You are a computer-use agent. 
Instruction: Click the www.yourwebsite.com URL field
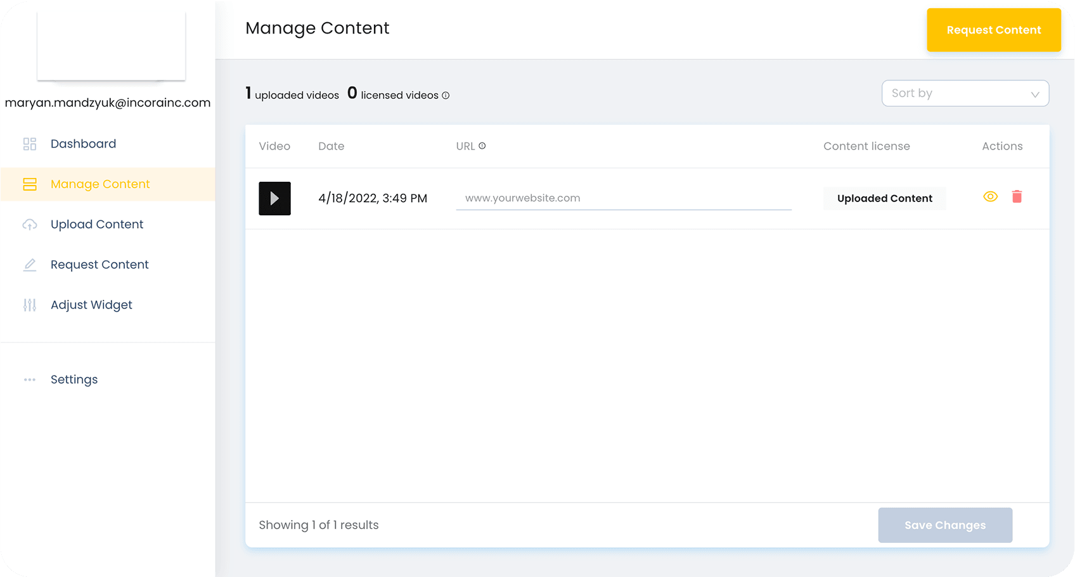click(624, 198)
